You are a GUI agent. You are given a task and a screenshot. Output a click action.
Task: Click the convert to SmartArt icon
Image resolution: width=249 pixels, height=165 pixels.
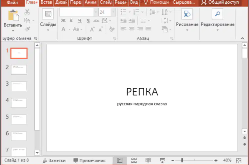pyautogui.click(x=165, y=29)
